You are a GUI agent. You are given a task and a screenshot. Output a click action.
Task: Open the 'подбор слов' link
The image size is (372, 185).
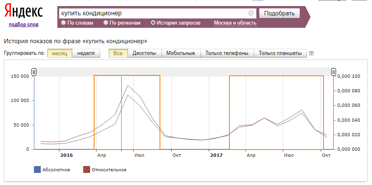coord(23,25)
